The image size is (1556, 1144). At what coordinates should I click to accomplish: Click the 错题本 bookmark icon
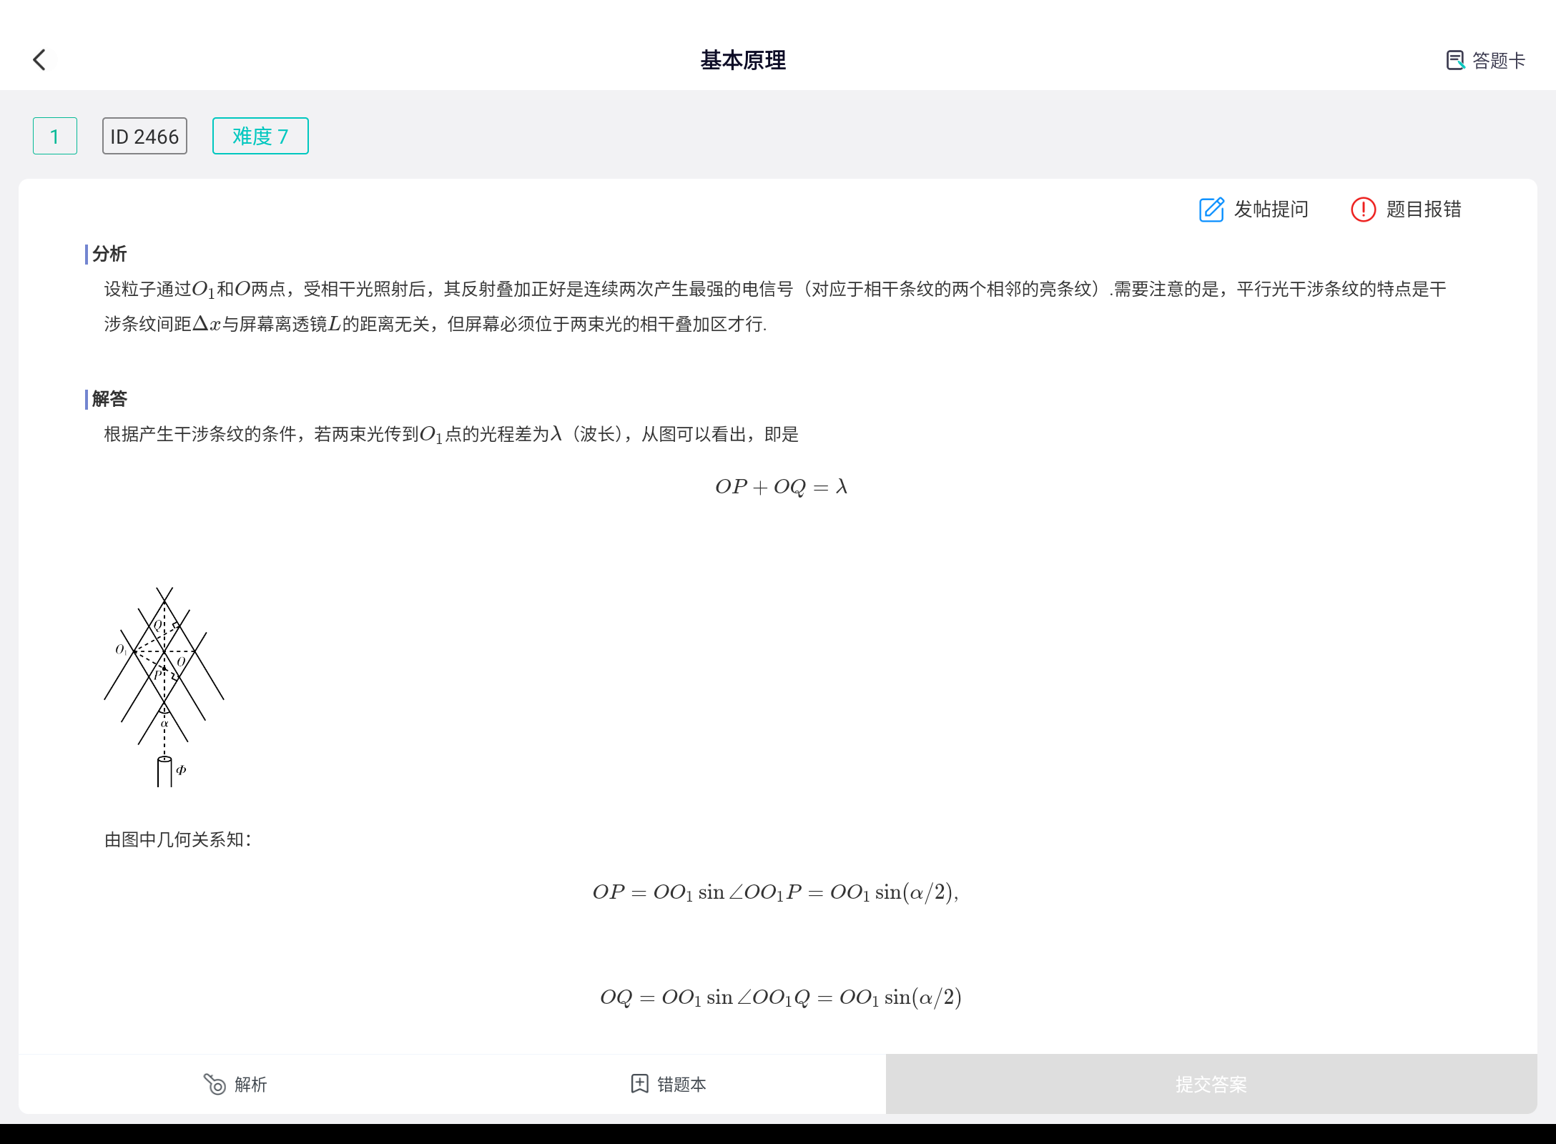[x=639, y=1084]
